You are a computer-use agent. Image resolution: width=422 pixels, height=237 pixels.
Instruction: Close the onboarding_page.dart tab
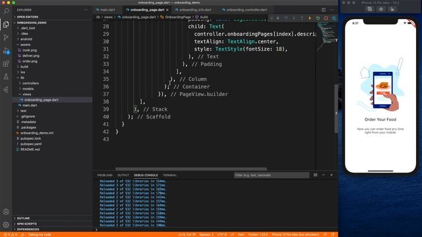[167, 10]
